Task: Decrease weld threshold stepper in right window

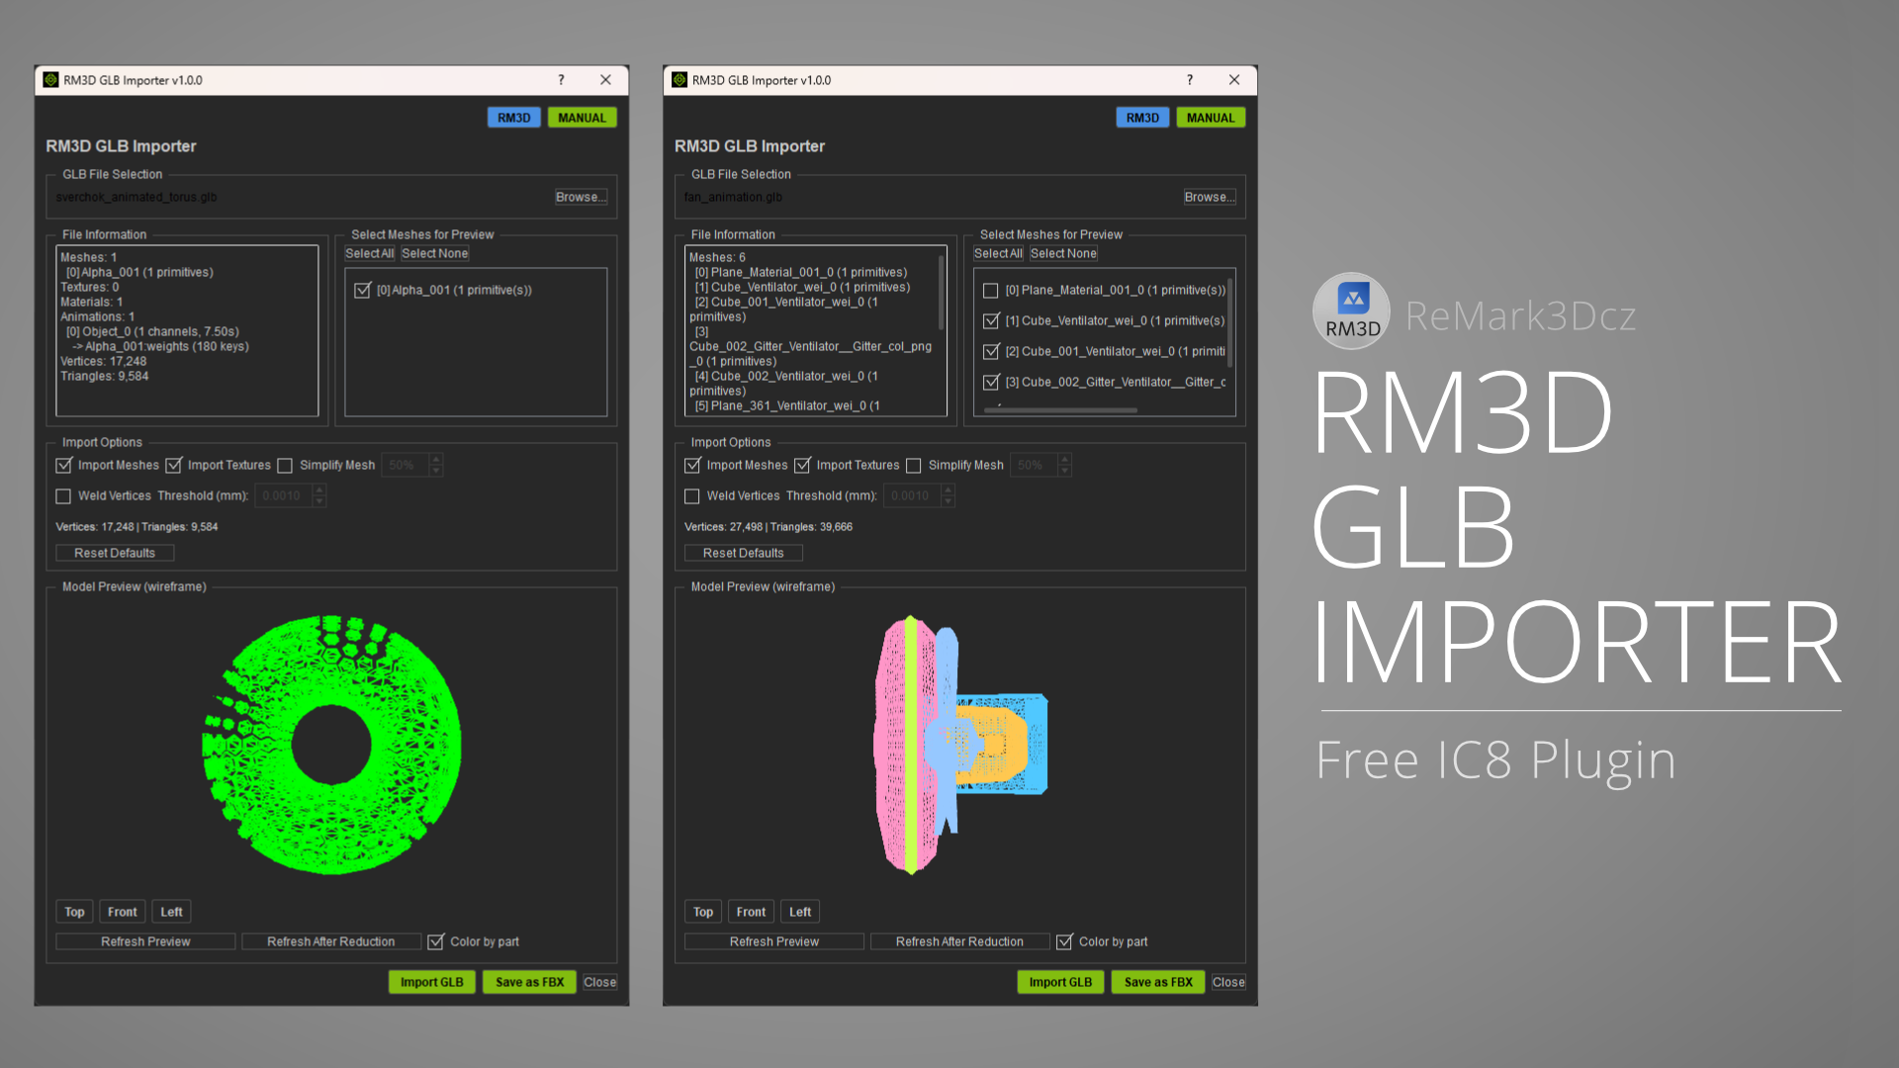Action: point(949,501)
